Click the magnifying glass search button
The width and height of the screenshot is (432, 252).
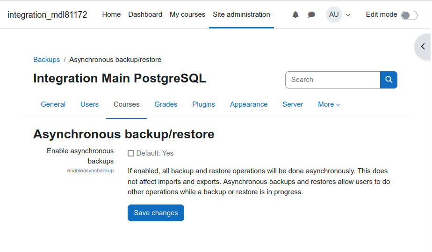[x=389, y=80]
